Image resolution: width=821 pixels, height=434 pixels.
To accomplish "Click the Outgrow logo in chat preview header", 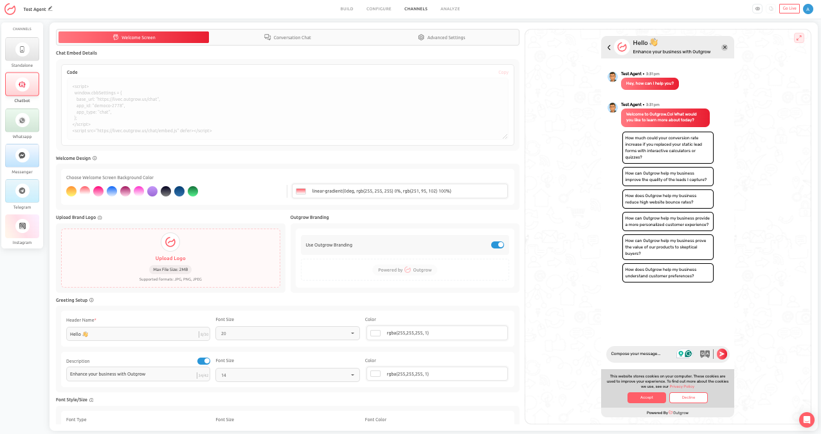I will tap(622, 47).
